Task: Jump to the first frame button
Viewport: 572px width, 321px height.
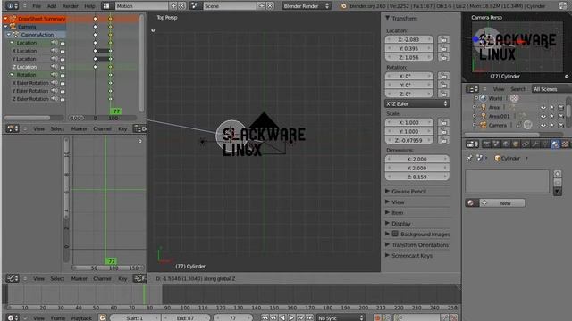Action: point(265,317)
